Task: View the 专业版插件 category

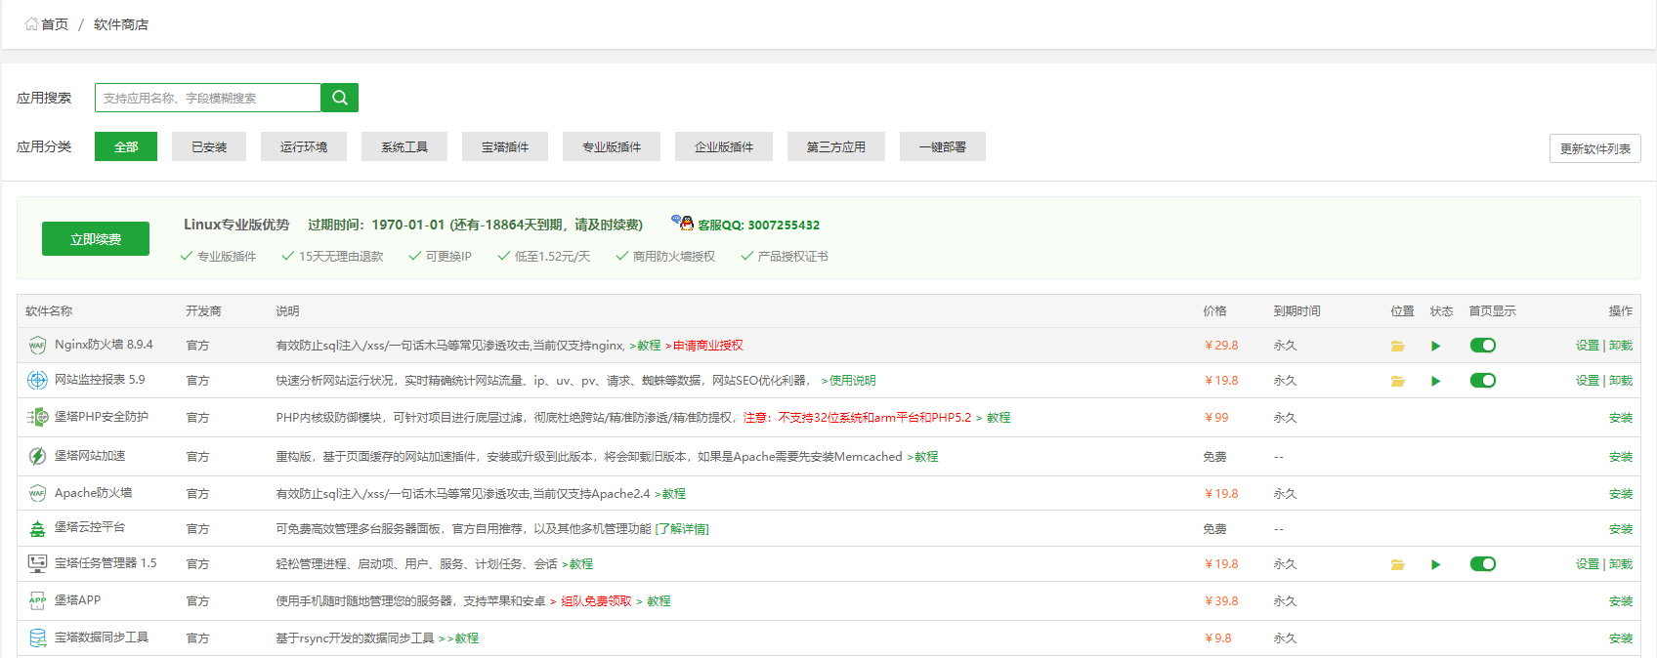Action: pyautogui.click(x=612, y=146)
